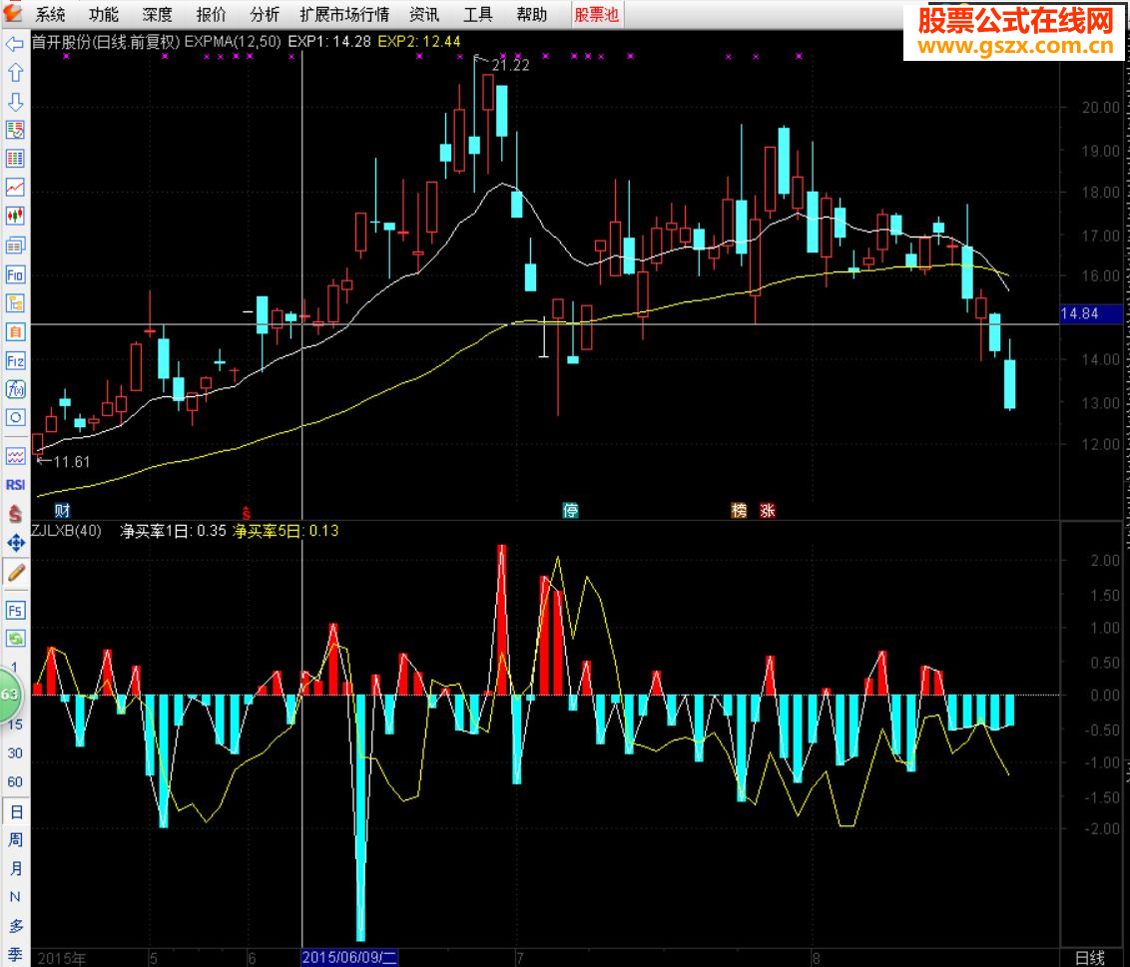Open the checked quote list icon
The width and height of the screenshot is (1130, 967).
15,131
